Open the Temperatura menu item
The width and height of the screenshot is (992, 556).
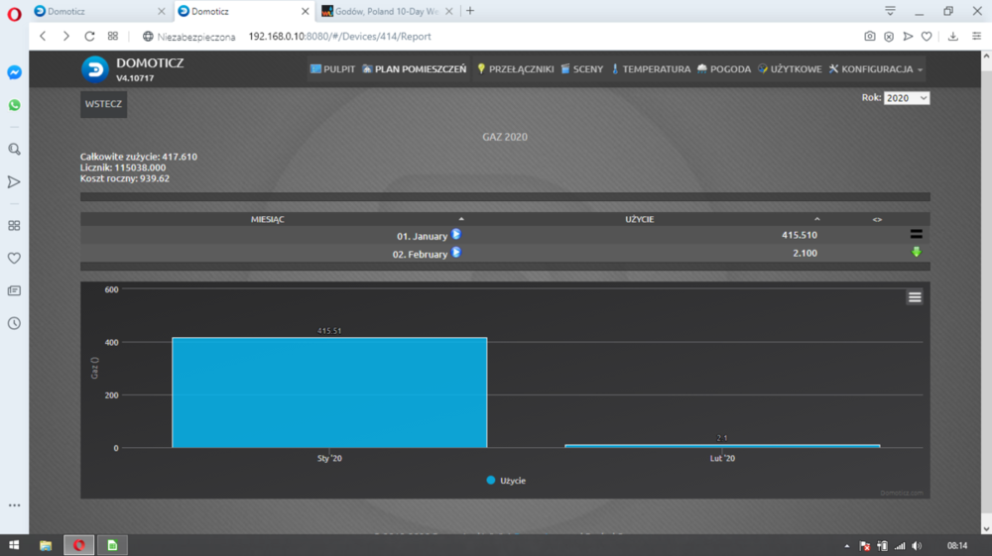coord(650,69)
